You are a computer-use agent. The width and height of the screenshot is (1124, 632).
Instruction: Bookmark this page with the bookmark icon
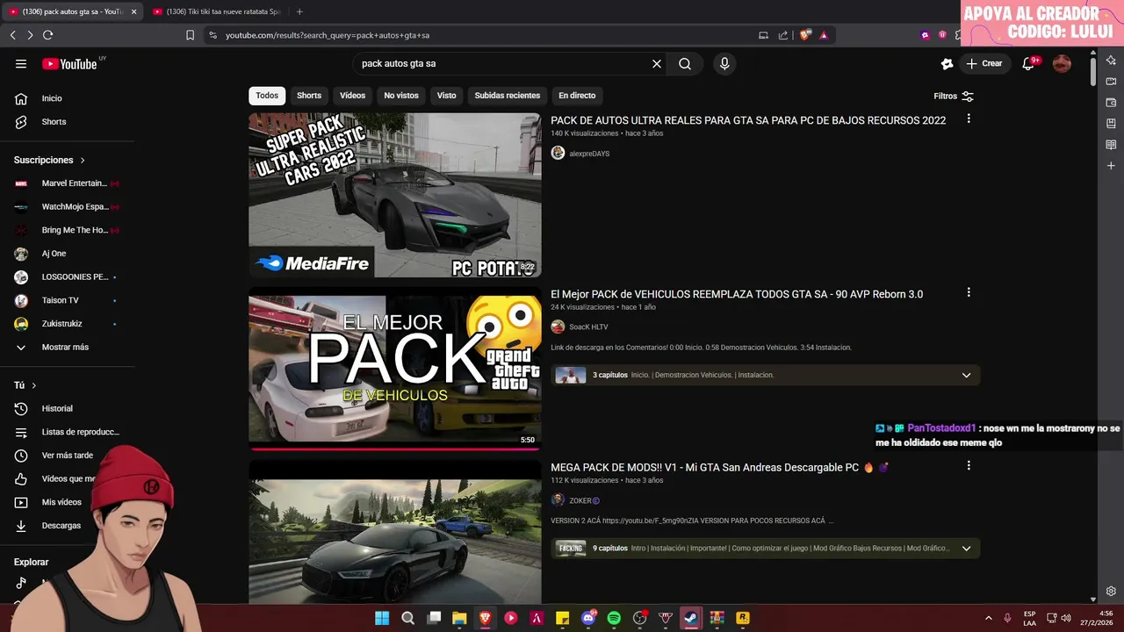190,35
